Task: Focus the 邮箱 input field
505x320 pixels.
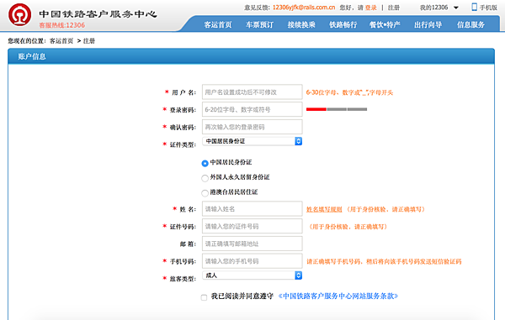Action: [x=252, y=244]
